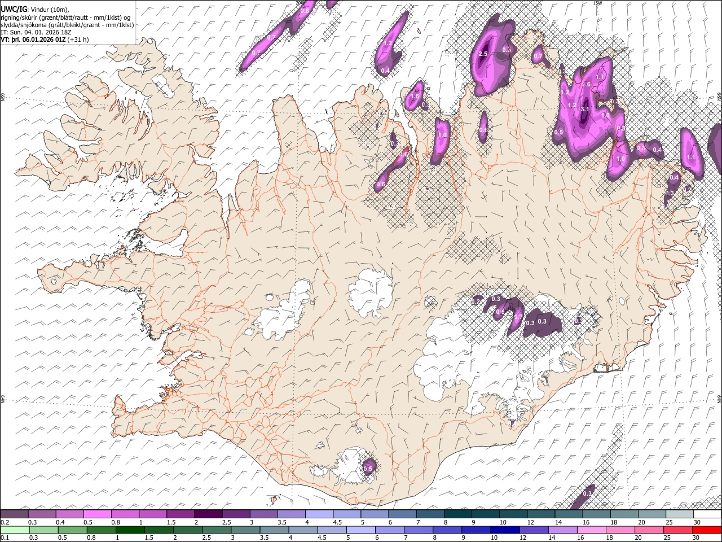Click the '3.1' snowfall value on the map
722x542 pixels.
(x=585, y=110)
